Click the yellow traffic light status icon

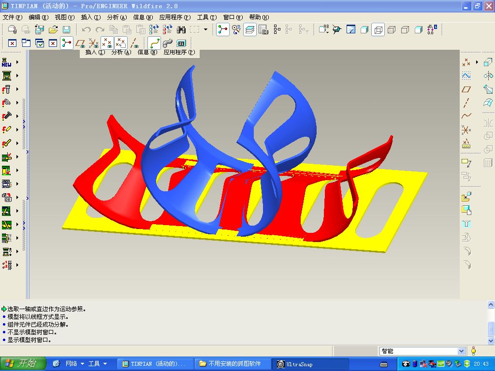pos(474,351)
